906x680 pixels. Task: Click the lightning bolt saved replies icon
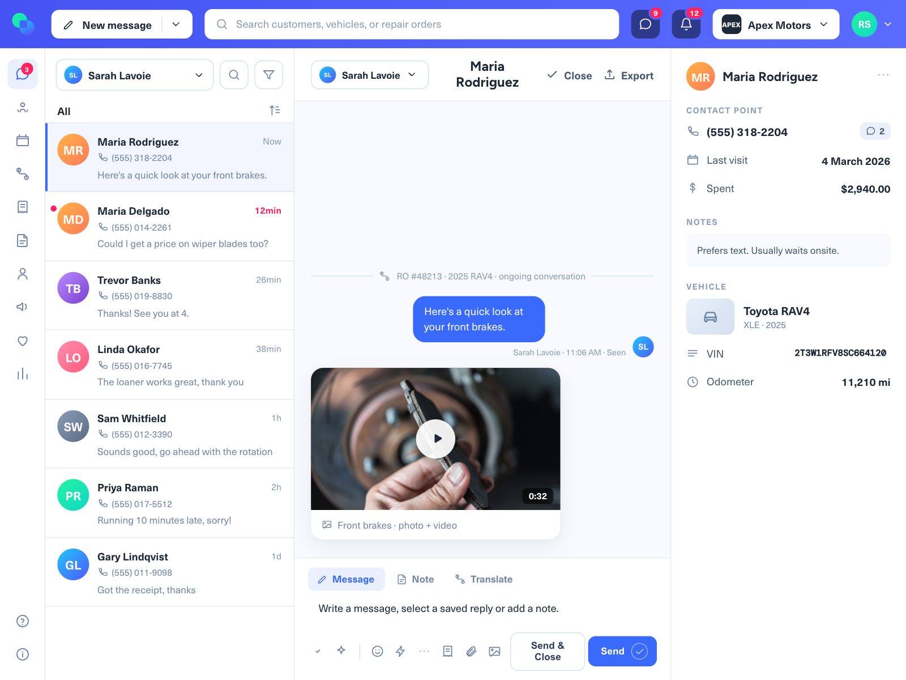point(400,651)
